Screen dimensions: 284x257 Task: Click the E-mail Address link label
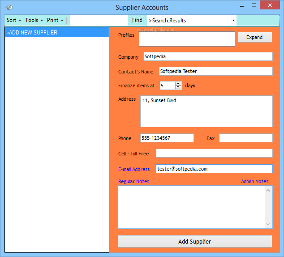(x=134, y=169)
